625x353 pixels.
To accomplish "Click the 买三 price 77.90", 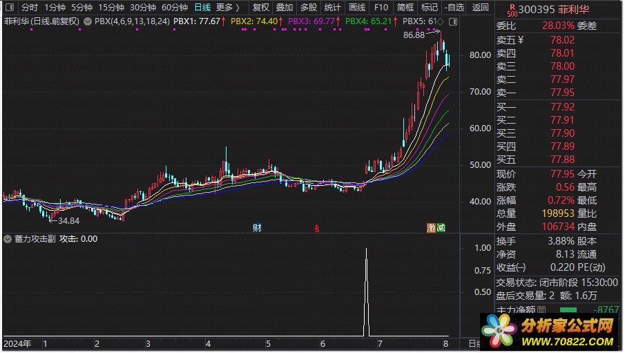I will point(562,133).
